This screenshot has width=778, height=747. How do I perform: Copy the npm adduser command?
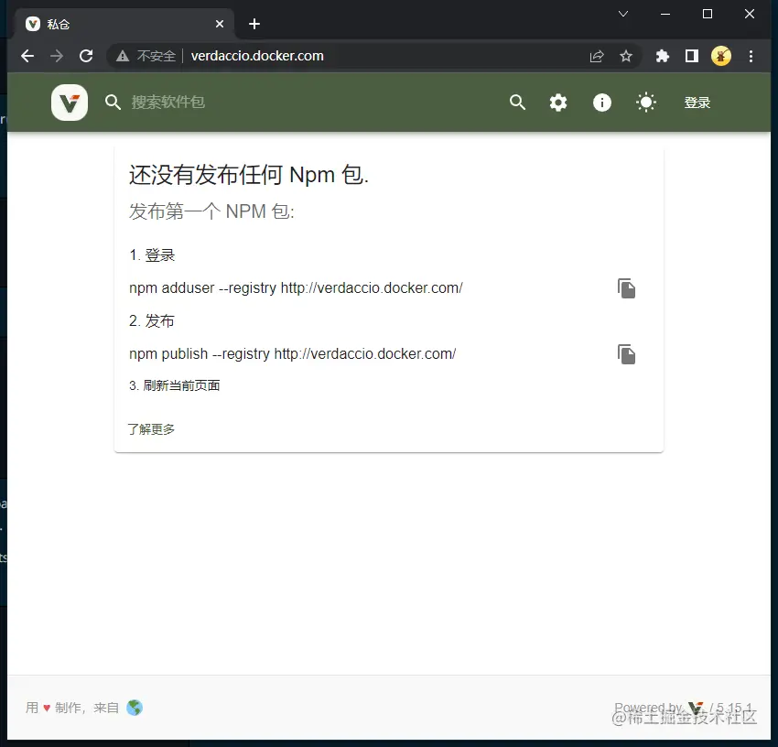click(626, 288)
